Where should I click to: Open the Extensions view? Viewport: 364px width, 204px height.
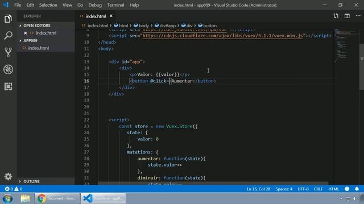[x=8, y=86]
